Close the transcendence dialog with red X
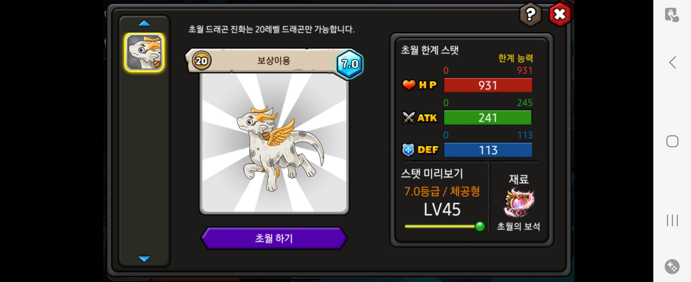The height and width of the screenshot is (282, 691). click(x=560, y=14)
